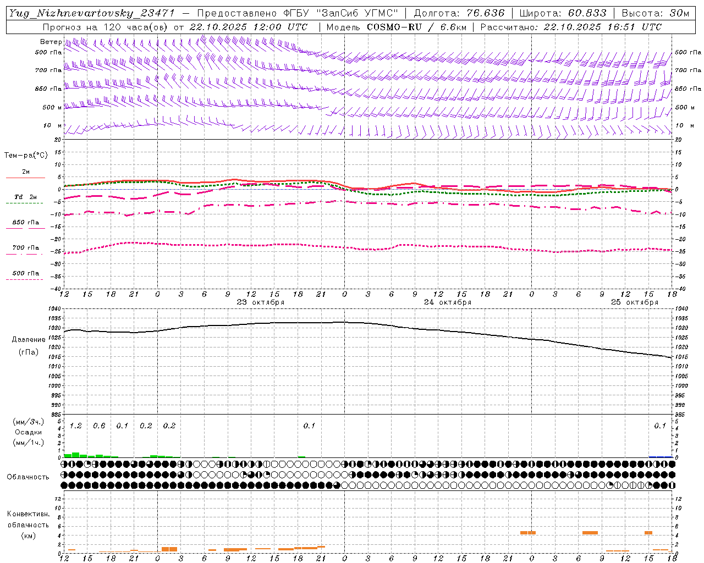Click the 2м temperature legend entry
The height and width of the screenshot is (563, 704).
25,172
